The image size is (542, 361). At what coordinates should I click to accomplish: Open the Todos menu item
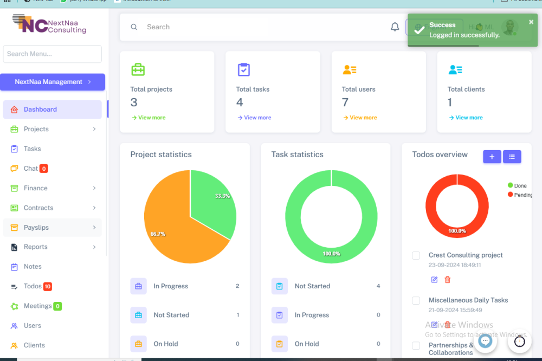pyautogui.click(x=53, y=287)
